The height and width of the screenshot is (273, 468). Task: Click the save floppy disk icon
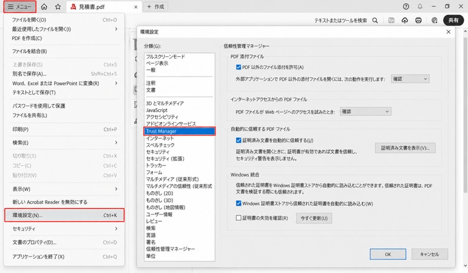pyautogui.click(x=391, y=20)
